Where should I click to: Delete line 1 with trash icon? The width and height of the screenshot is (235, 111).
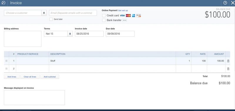[x=228, y=61]
